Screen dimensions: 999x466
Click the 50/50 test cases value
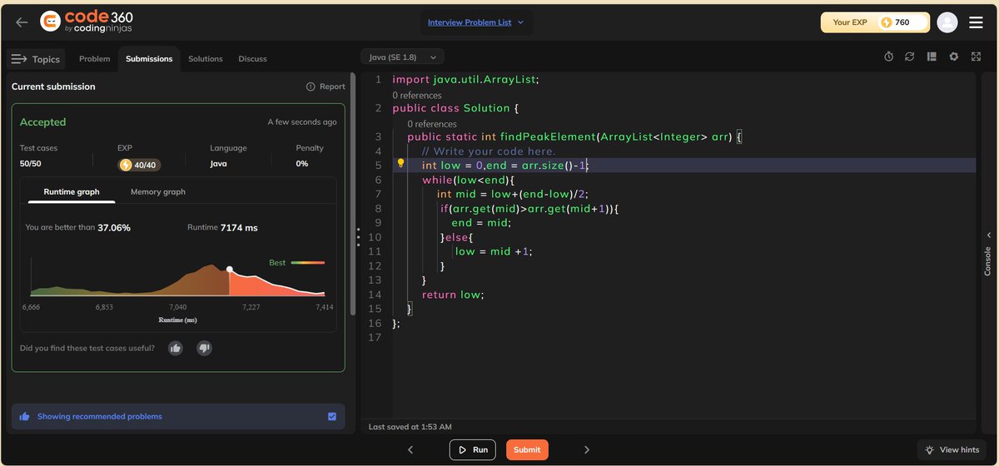pyautogui.click(x=31, y=164)
